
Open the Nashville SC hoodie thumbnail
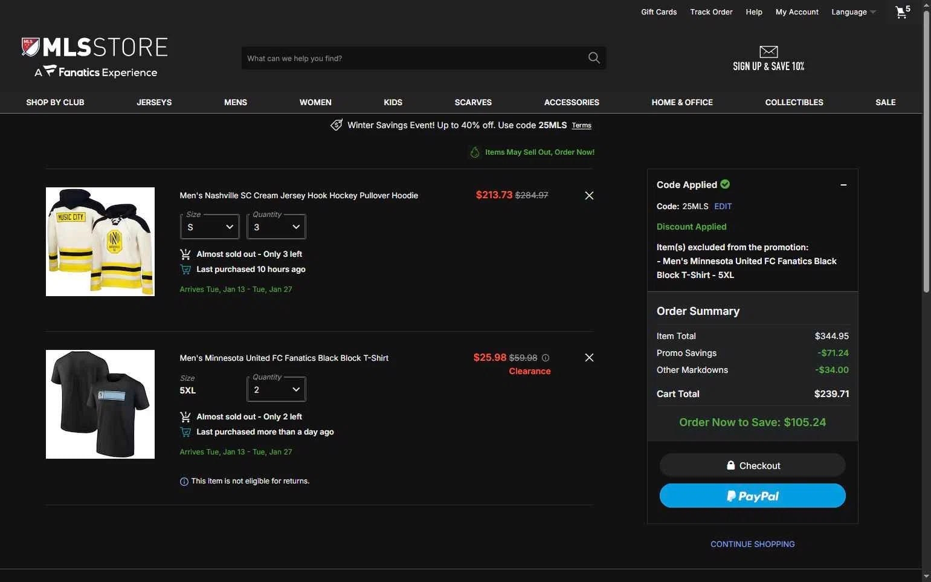(x=100, y=242)
